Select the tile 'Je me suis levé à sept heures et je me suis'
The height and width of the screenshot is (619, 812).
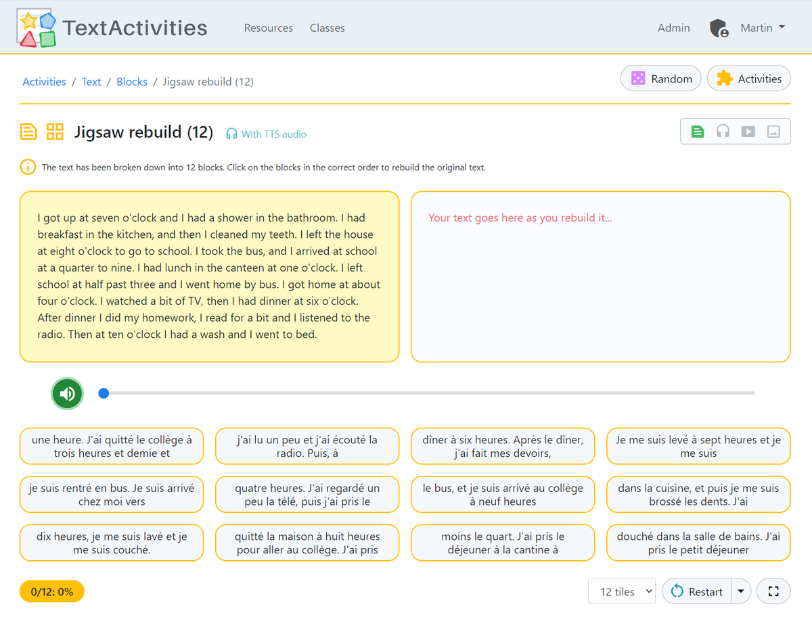coord(698,446)
